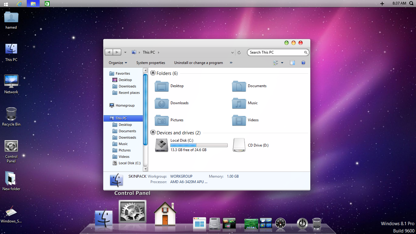This screenshot has width=416, height=234.
Task: Open the Recycle Bin desktop icon
Action: (x=11, y=117)
